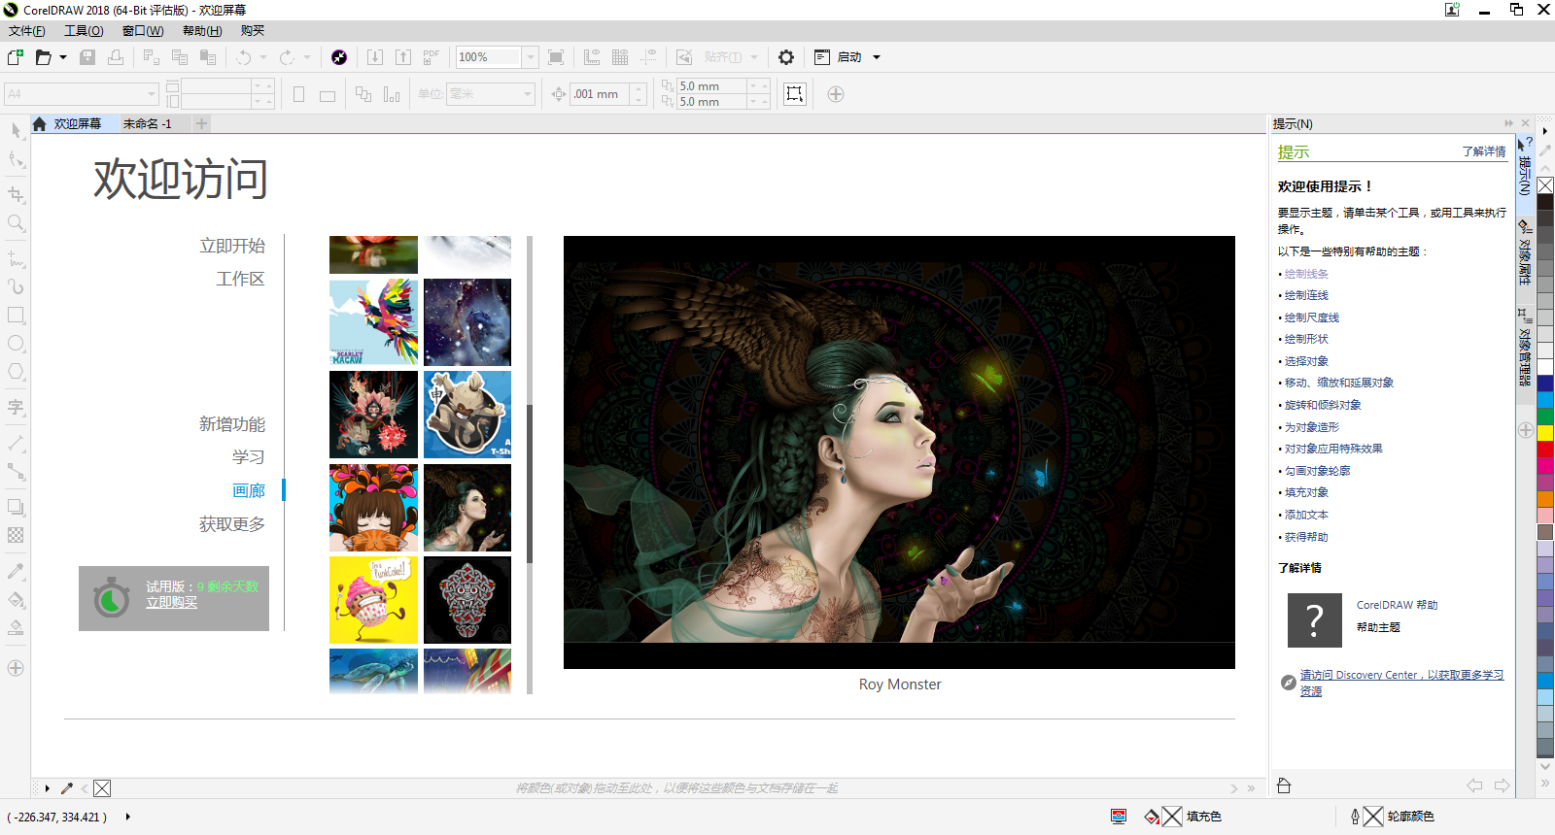Select the Text tool
Image resolution: width=1555 pixels, height=835 pixels.
point(16,407)
